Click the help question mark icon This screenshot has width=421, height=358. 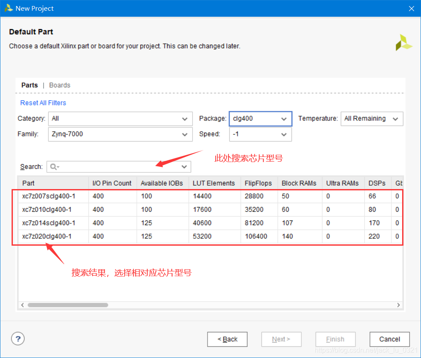(x=18, y=339)
